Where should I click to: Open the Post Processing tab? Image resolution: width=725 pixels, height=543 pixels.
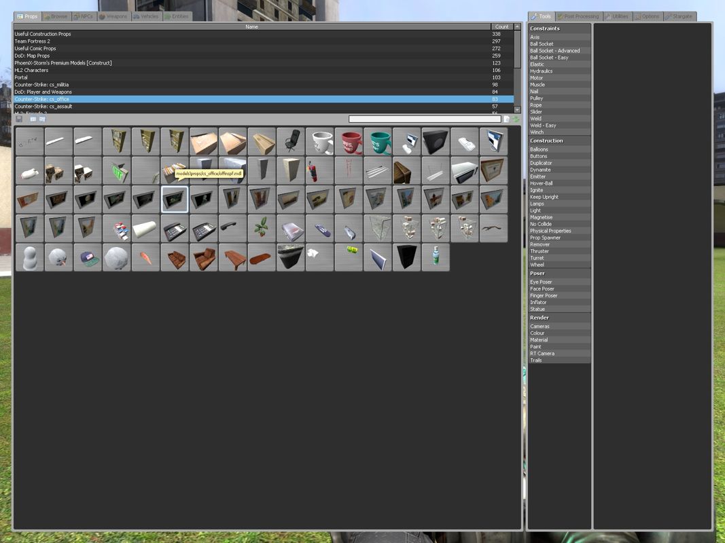tap(578, 16)
